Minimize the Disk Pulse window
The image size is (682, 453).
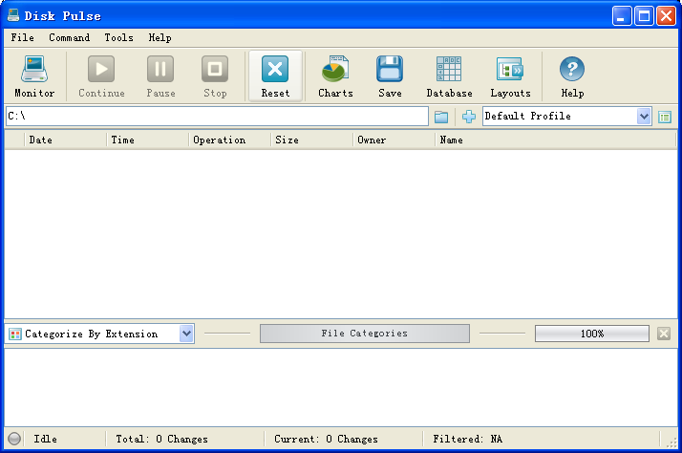pyautogui.click(x=622, y=16)
